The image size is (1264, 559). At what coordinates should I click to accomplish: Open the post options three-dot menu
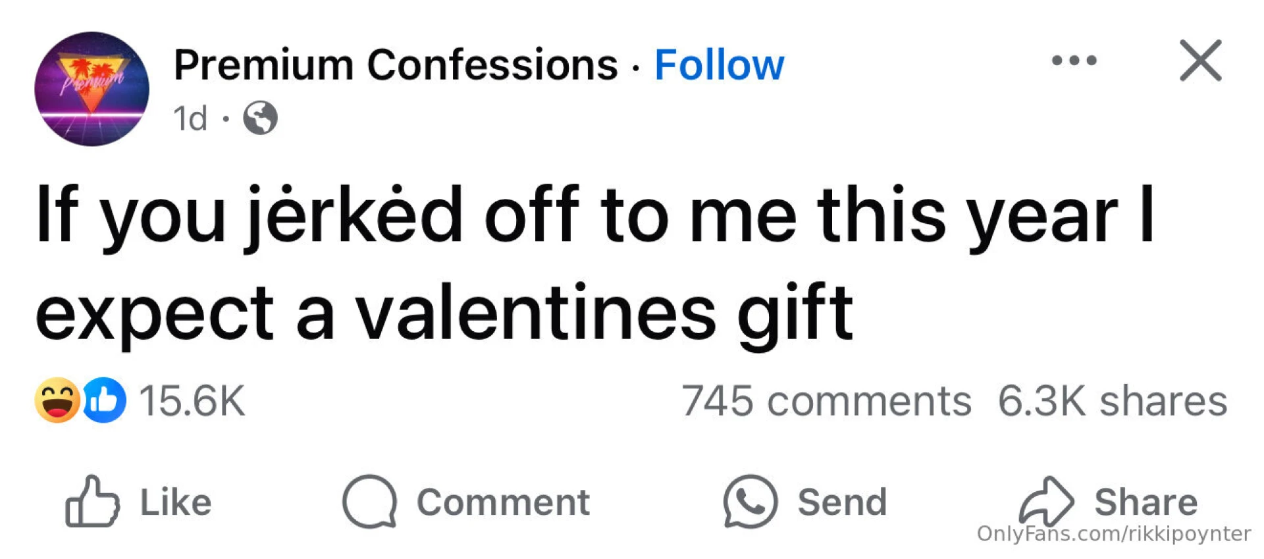tap(1074, 61)
